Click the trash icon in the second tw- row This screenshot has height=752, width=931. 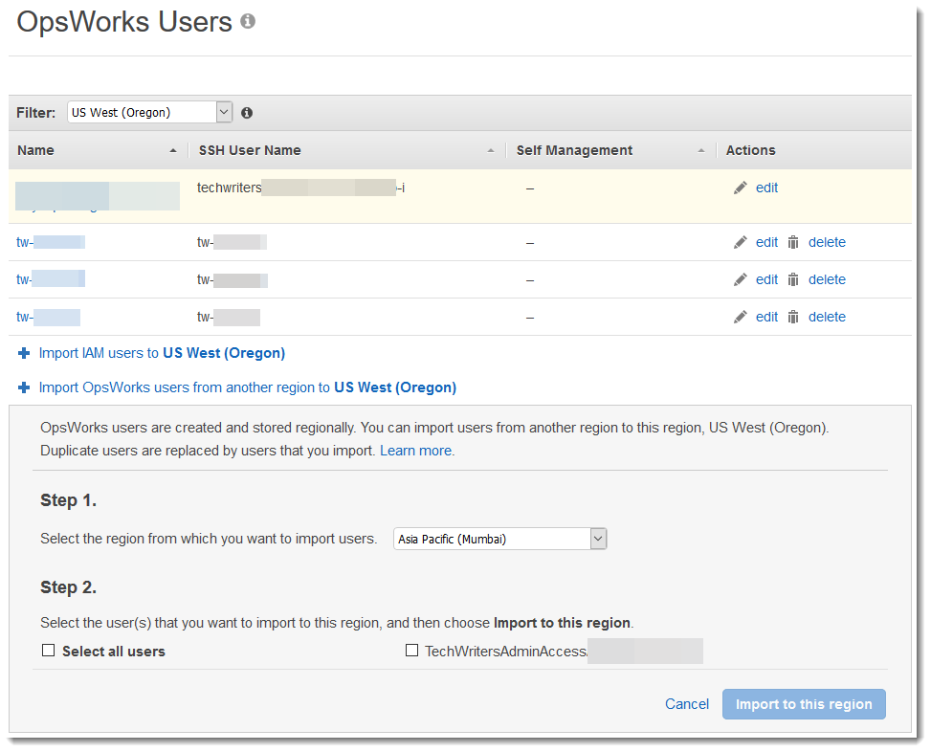click(793, 279)
